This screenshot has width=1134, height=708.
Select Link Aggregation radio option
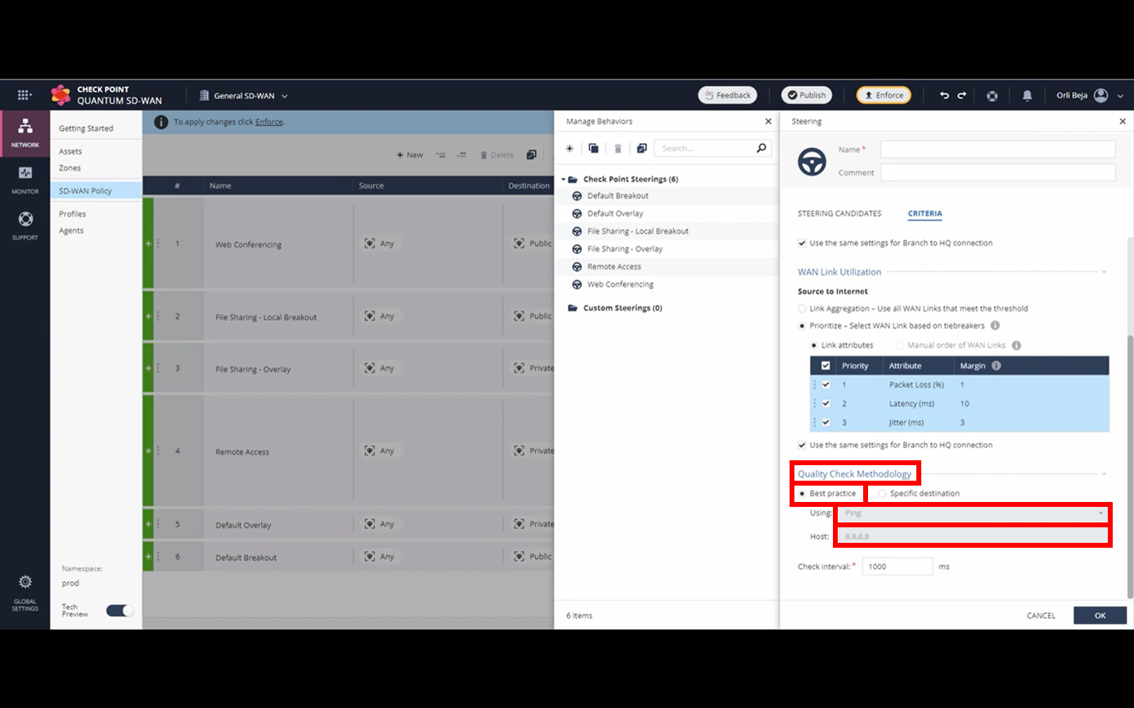click(x=802, y=309)
